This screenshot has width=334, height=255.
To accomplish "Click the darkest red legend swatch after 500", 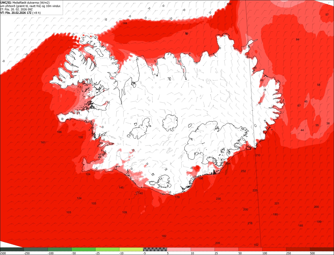I will click(x=322, y=249).
